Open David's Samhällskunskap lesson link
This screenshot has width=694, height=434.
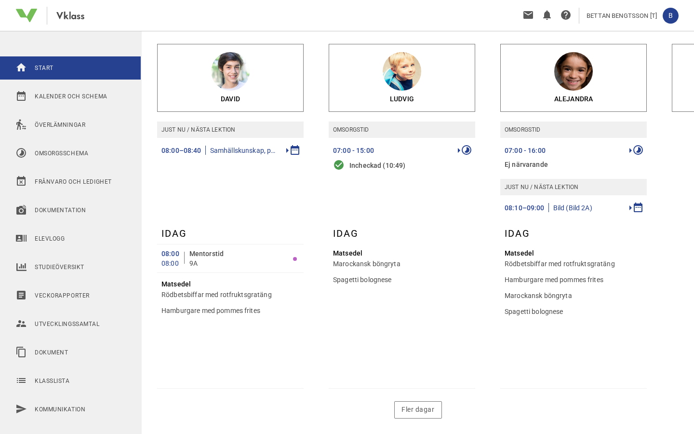(243, 150)
